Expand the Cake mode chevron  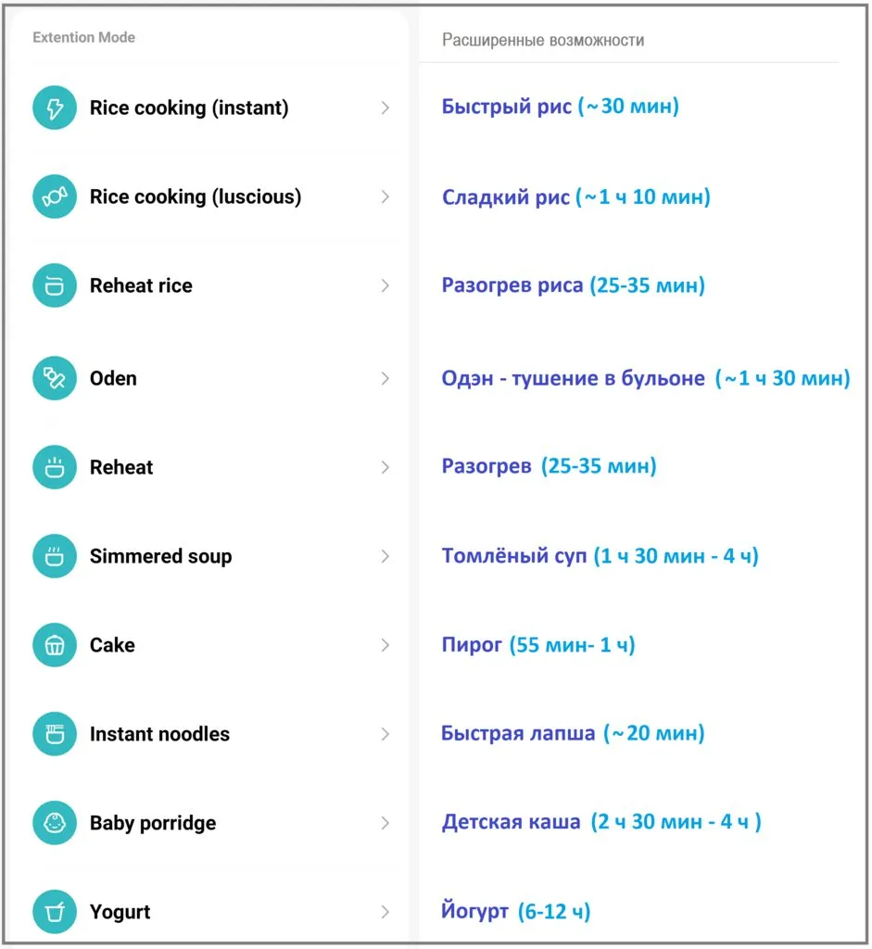point(385,645)
